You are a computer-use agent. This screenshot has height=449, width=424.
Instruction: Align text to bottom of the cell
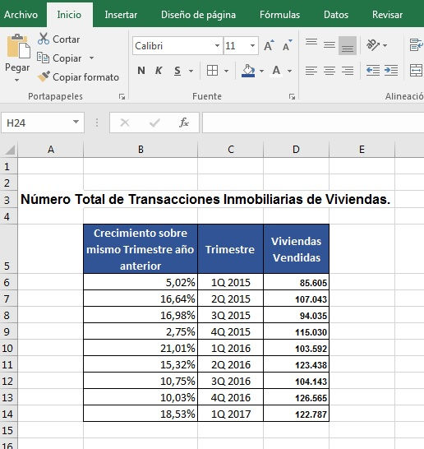[348, 45]
